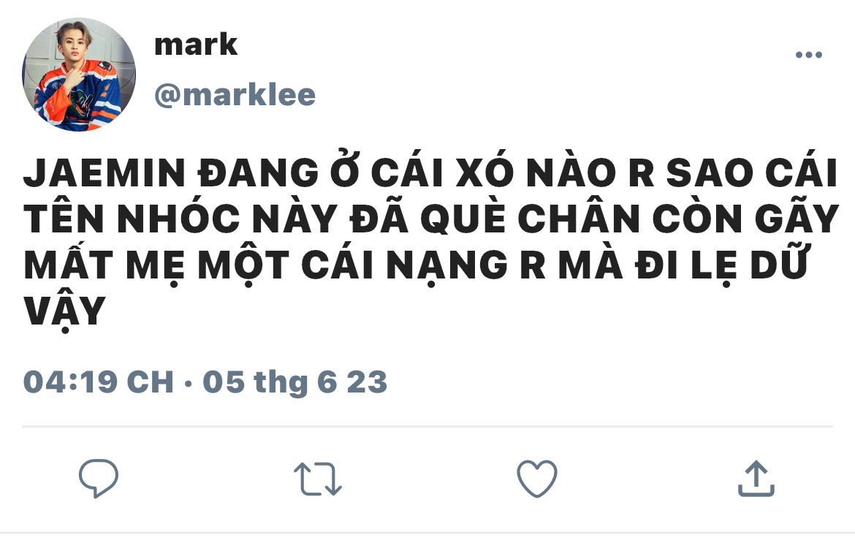Screen dimensions: 855x546
Task: Expand the three-dot more options menu
Action: [x=809, y=55]
